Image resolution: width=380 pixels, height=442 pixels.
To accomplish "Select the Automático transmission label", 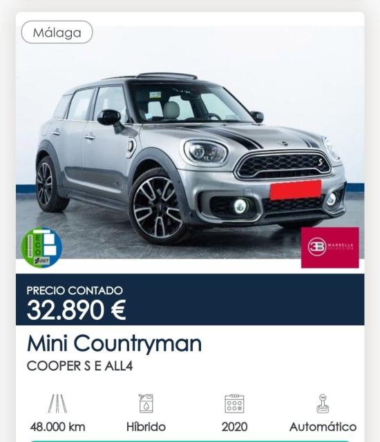I will point(323,427).
